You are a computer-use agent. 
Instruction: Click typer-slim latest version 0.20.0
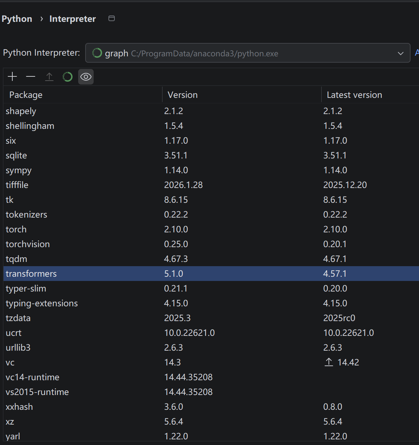point(335,288)
